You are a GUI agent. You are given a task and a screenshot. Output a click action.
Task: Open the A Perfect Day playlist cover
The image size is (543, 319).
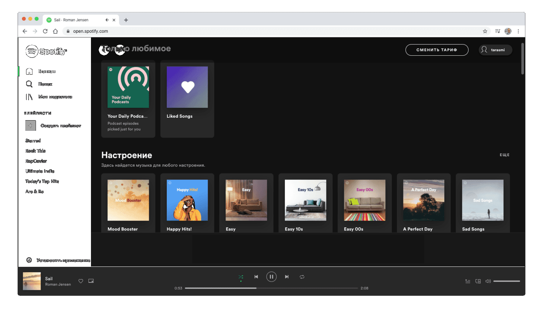424,200
